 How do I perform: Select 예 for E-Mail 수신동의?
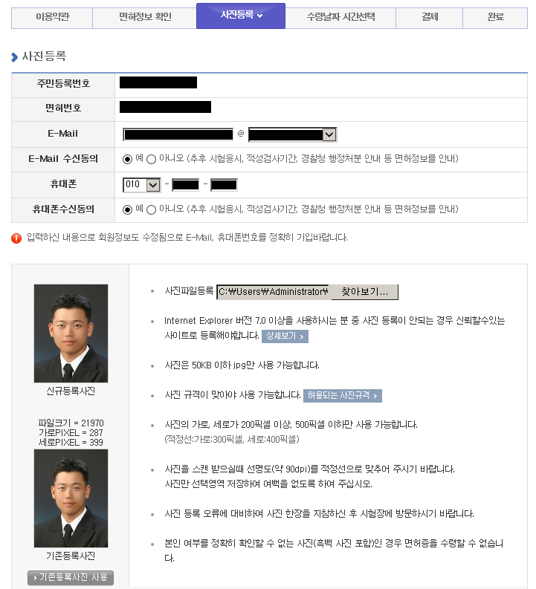pyautogui.click(x=127, y=159)
